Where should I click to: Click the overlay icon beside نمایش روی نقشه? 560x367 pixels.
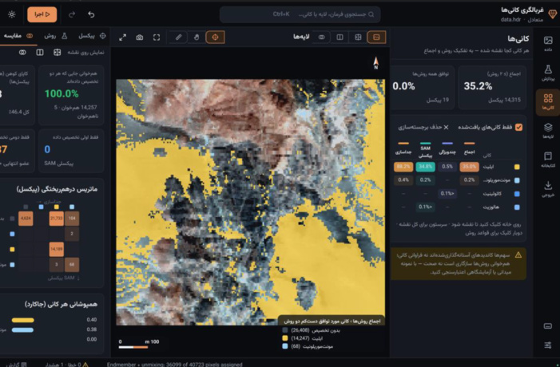tap(22, 53)
